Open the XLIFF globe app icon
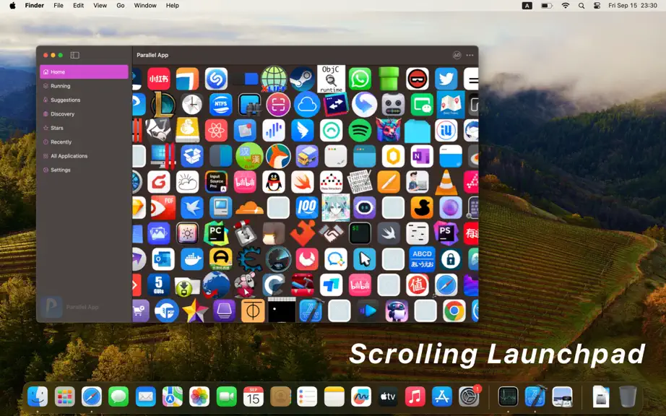Viewport: 666px width, 416px height. coord(274,79)
